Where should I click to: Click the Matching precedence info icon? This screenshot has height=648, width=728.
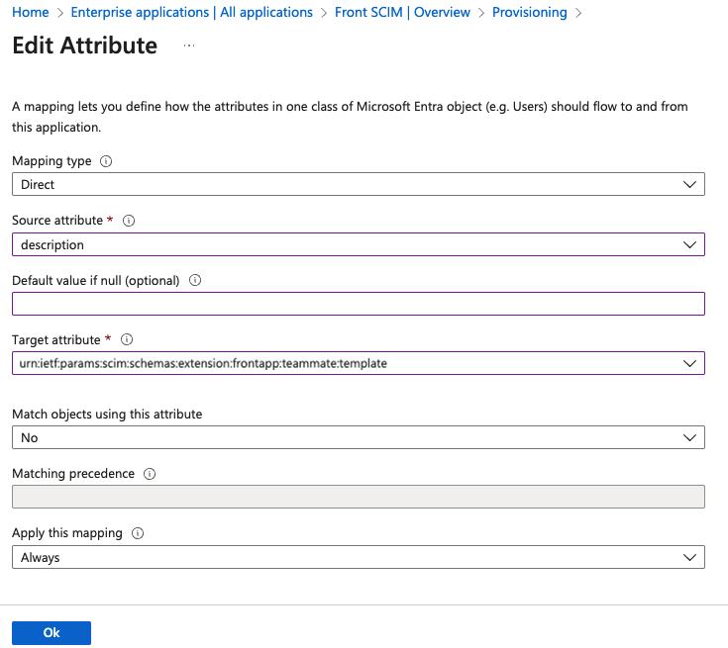point(150,474)
